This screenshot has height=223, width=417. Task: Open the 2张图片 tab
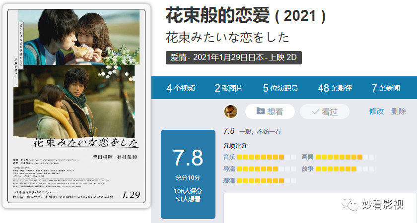point(229,88)
